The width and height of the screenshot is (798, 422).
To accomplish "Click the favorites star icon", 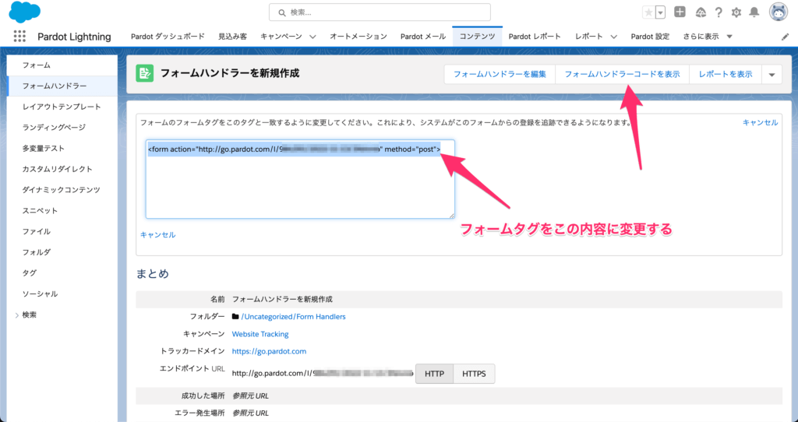I will pyautogui.click(x=648, y=12).
